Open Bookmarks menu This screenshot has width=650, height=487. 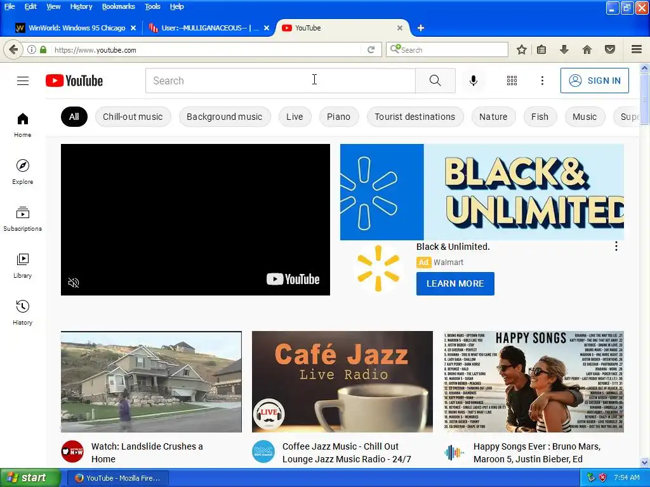(x=118, y=6)
